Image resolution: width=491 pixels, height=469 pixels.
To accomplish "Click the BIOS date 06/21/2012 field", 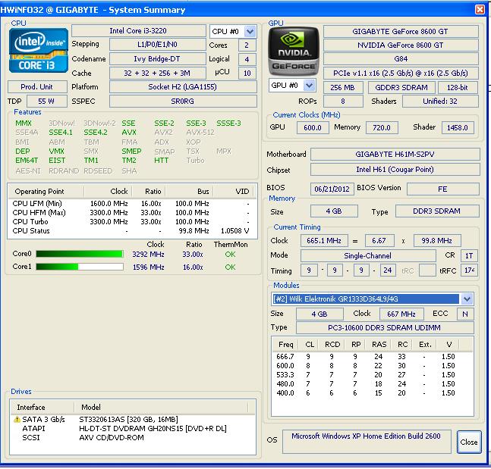I will coord(332,189).
